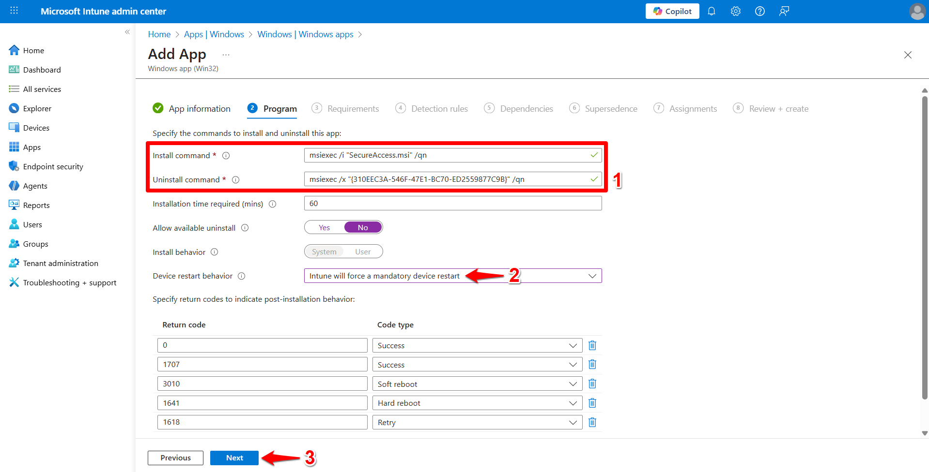This screenshot has height=472, width=929.
Task: Open Troubleshooting + support in sidebar
Action: tap(70, 282)
